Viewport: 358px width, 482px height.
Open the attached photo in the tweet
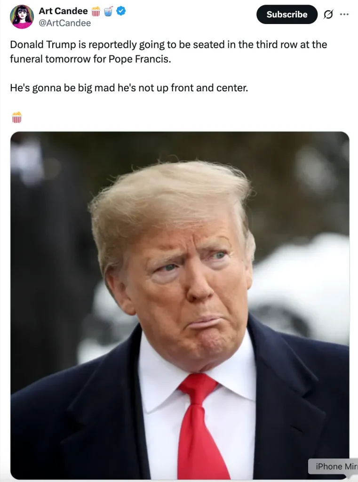click(x=180, y=305)
